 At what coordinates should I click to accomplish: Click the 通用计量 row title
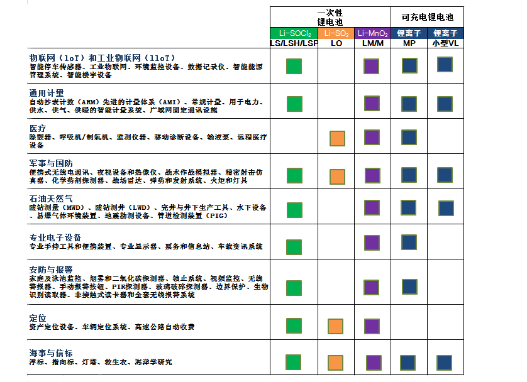(x=47, y=93)
